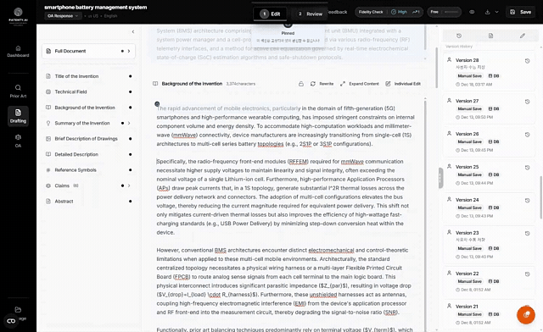Expand the Claims section chevron

pyautogui.click(x=129, y=185)
